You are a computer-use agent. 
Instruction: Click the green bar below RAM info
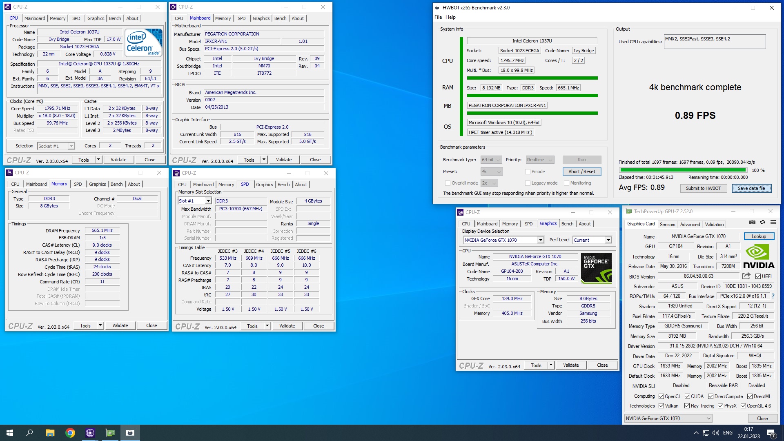click(x=532, y=96)
